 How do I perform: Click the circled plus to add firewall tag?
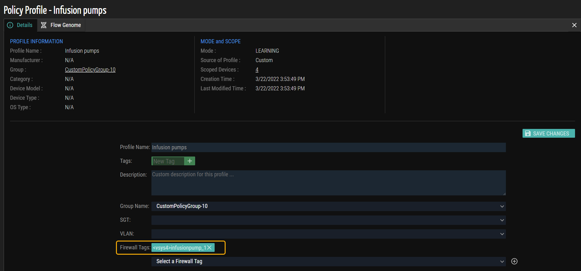click(x=514, y=261)
